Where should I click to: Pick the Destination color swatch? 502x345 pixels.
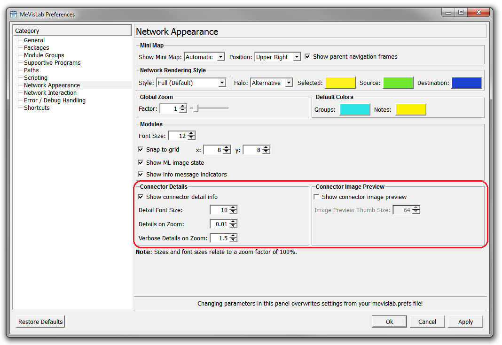coord(466,83)
